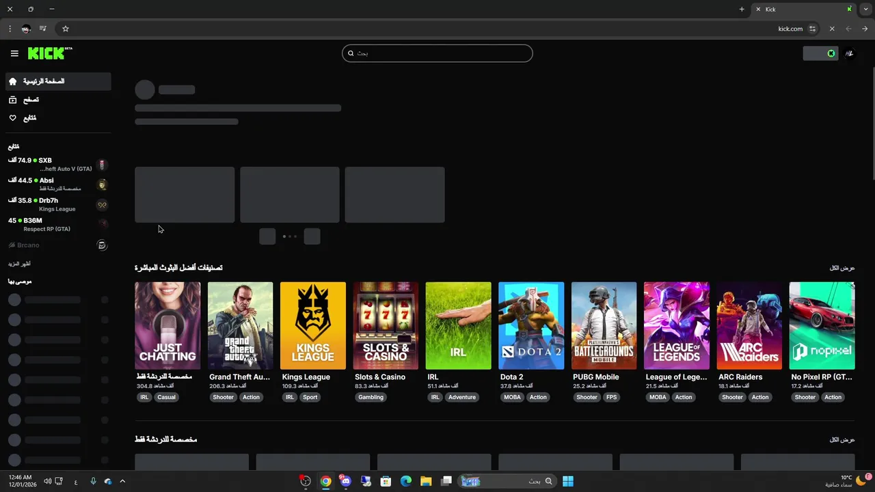The width and height of the screenshot is (875, 492).
Task: Click the search magnifier icon
Action: click(x=351, y=53)
